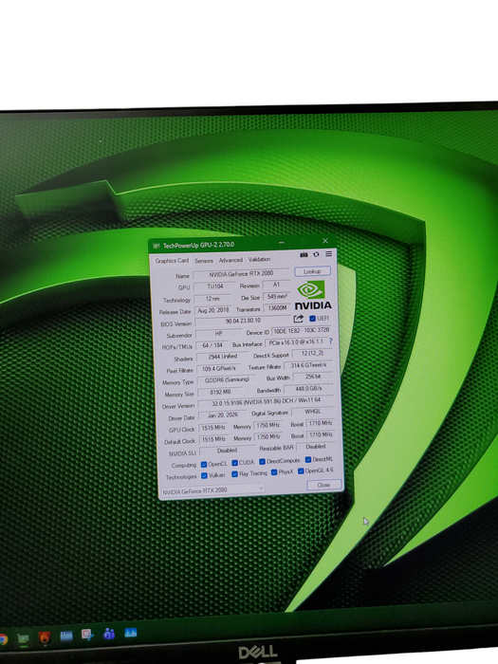Click the GPU Clock value 1515 MHz
The image size is (498, 664).
tap(213, 428)
